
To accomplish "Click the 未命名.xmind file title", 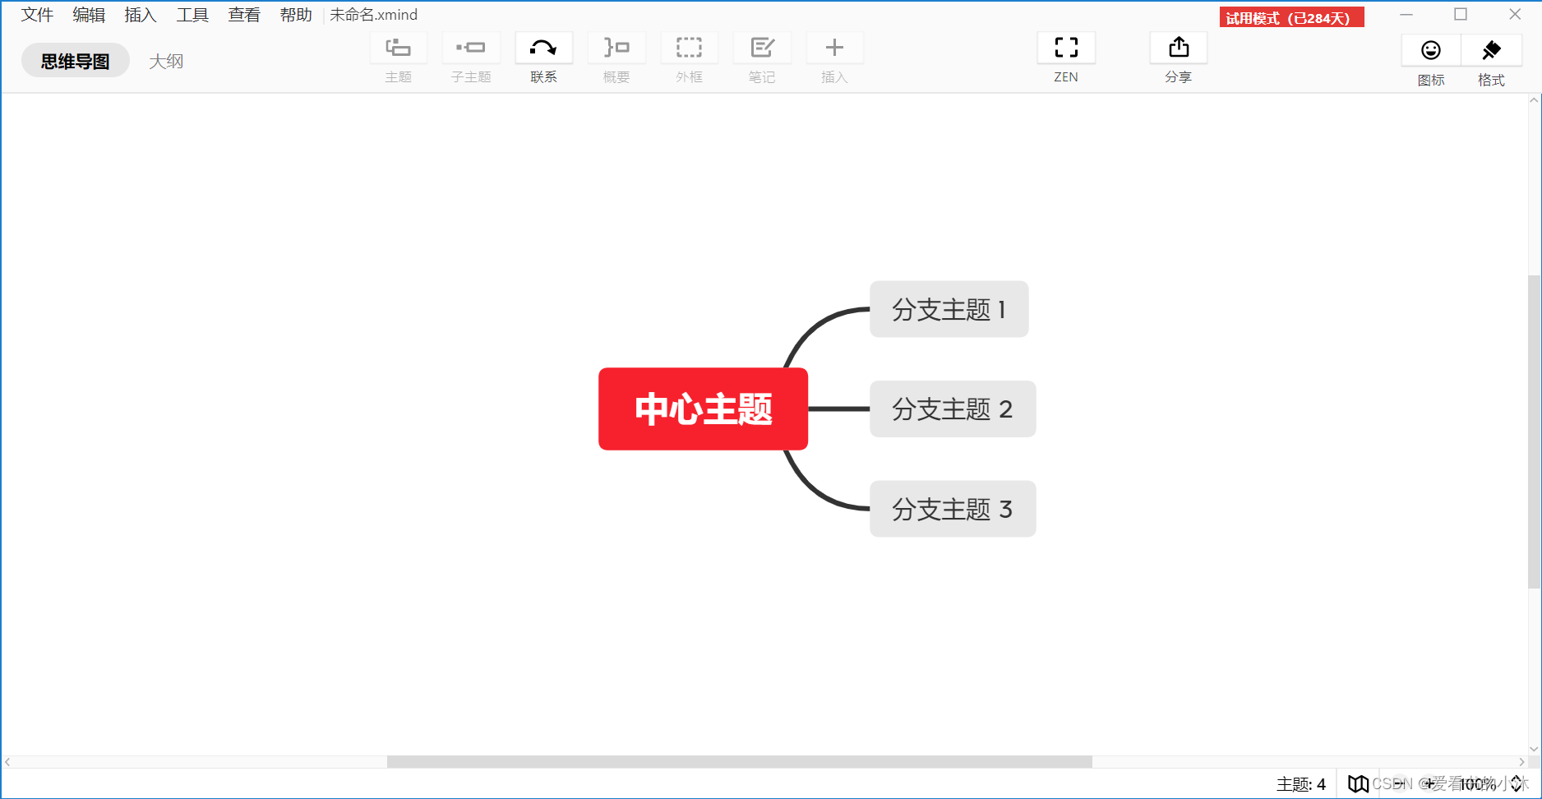I will click(x=373, y=15).
